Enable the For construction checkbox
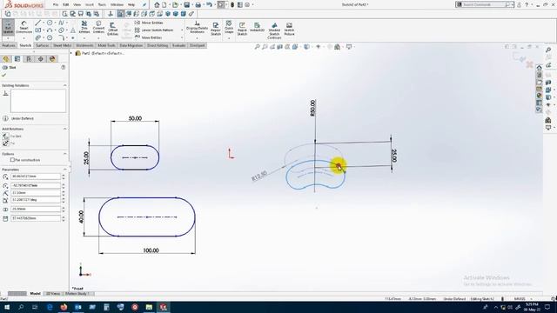The image size is (557, 313). coord(12,160)
